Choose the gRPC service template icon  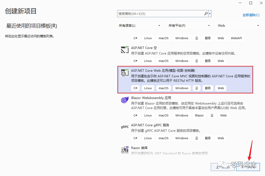[x=125, y=127]
